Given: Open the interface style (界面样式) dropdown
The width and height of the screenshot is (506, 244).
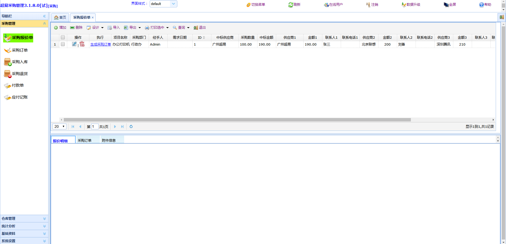Looking at the screenshot, I should tap(173, 4).
